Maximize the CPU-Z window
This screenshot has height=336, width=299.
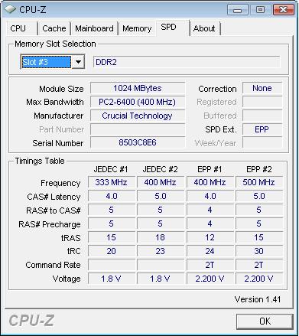pos(260,10)
